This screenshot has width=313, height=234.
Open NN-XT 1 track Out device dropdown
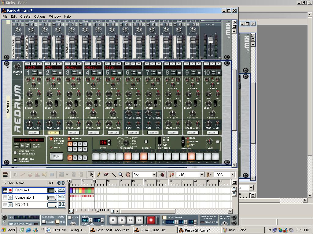[52, 205]
